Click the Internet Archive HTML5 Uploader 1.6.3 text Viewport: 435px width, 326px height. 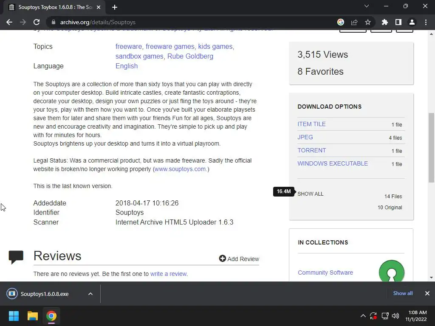pos(174,222)
